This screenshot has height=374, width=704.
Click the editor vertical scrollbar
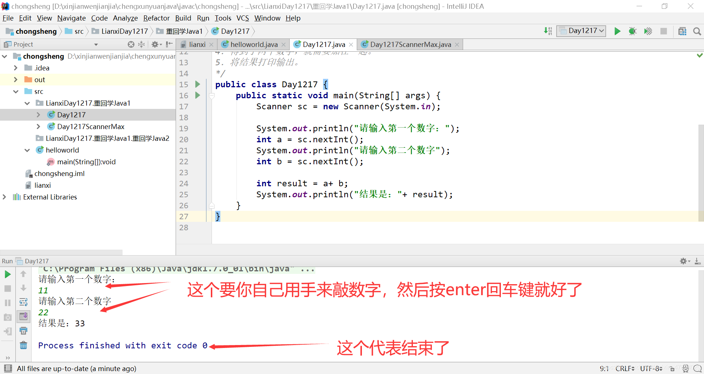click(701, 172)
